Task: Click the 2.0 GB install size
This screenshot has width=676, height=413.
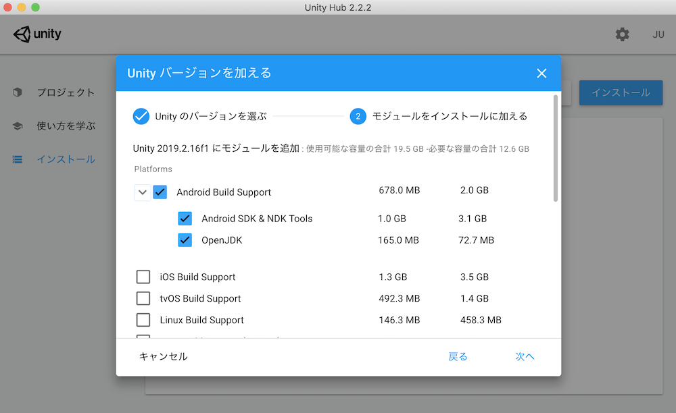Action: click(475, 190)
